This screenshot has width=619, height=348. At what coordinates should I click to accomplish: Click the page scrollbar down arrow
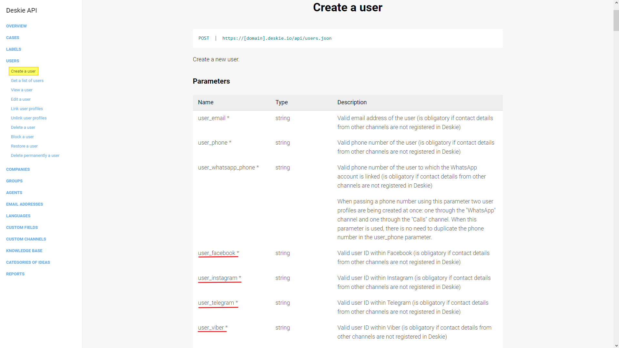(x=616, y=345)
